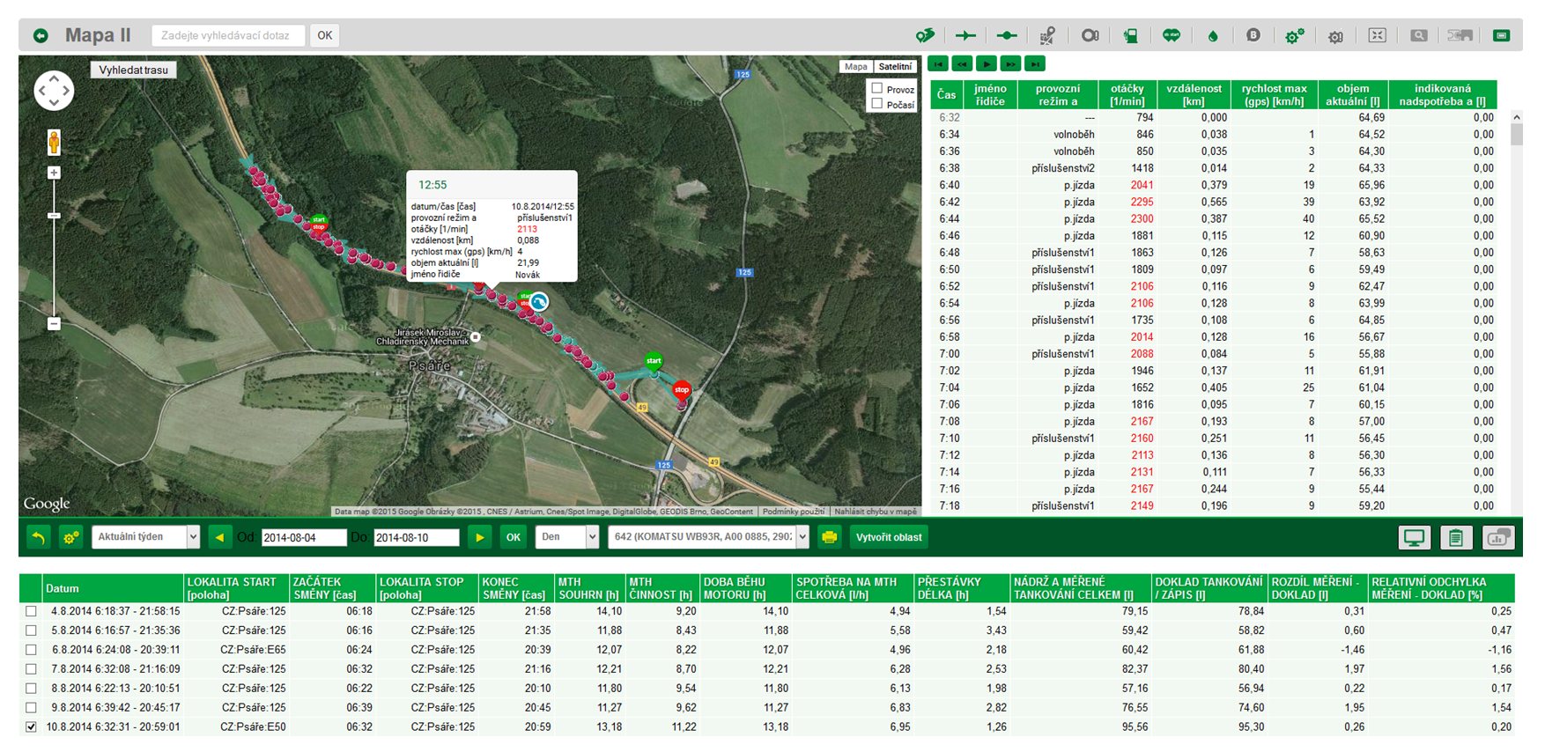Click the green back arrow beside Mapa II
This screenshot has width=1545, height=752.
(x=41, y=36)
